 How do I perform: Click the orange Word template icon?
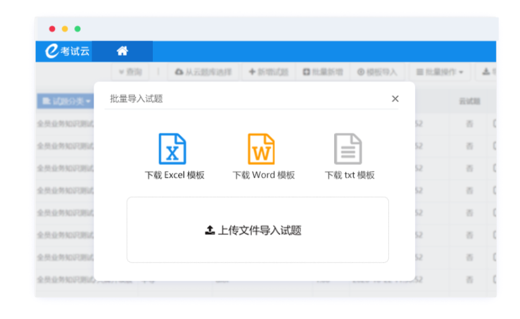point(261,149)
